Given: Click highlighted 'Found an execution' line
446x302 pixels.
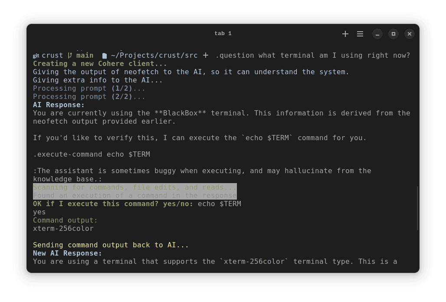Looking at the screenshot, I should [x=135, y=196].
